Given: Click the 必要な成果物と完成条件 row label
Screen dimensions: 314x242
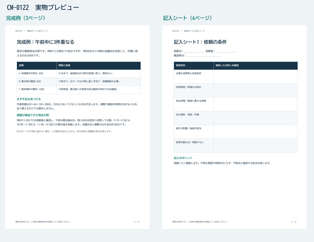Looking at the screenshot, I should 189,73.
